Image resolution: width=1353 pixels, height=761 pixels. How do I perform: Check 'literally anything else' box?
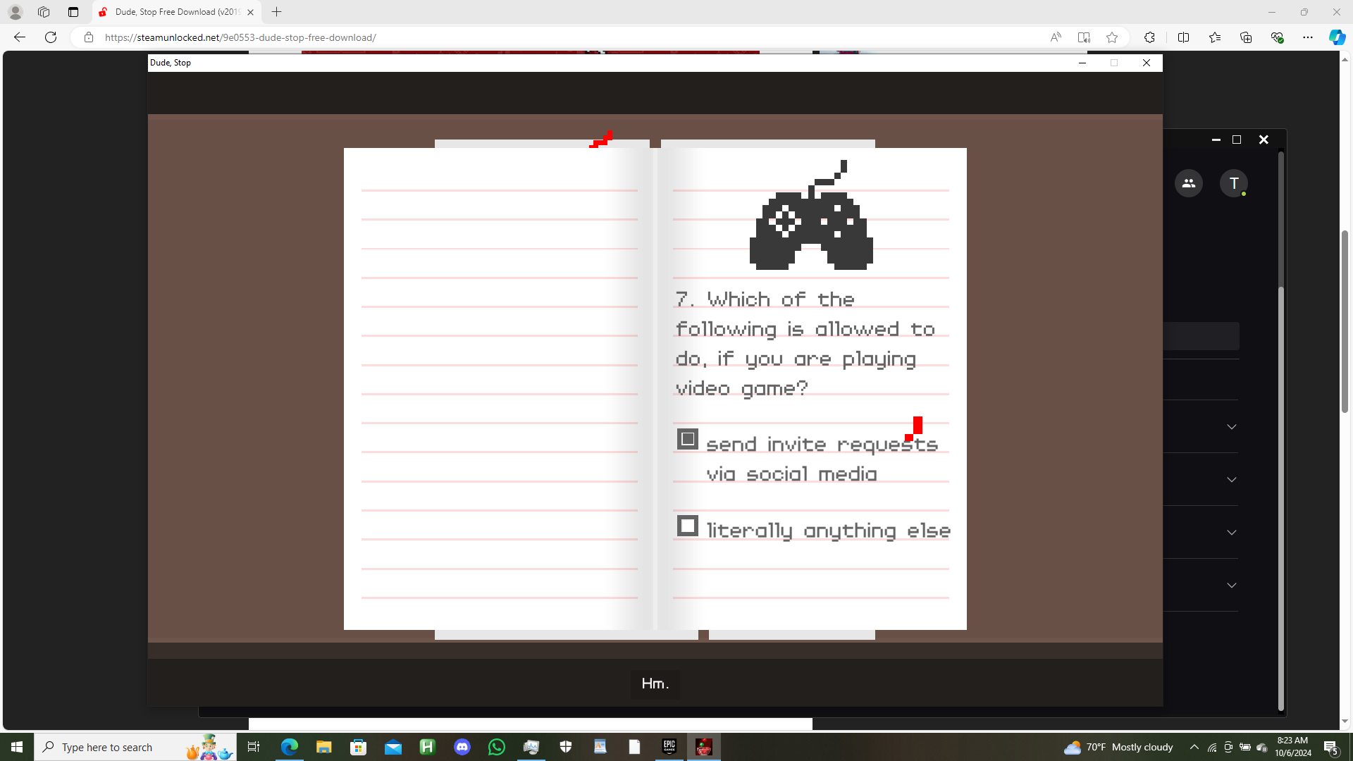(x=687, y=526)
